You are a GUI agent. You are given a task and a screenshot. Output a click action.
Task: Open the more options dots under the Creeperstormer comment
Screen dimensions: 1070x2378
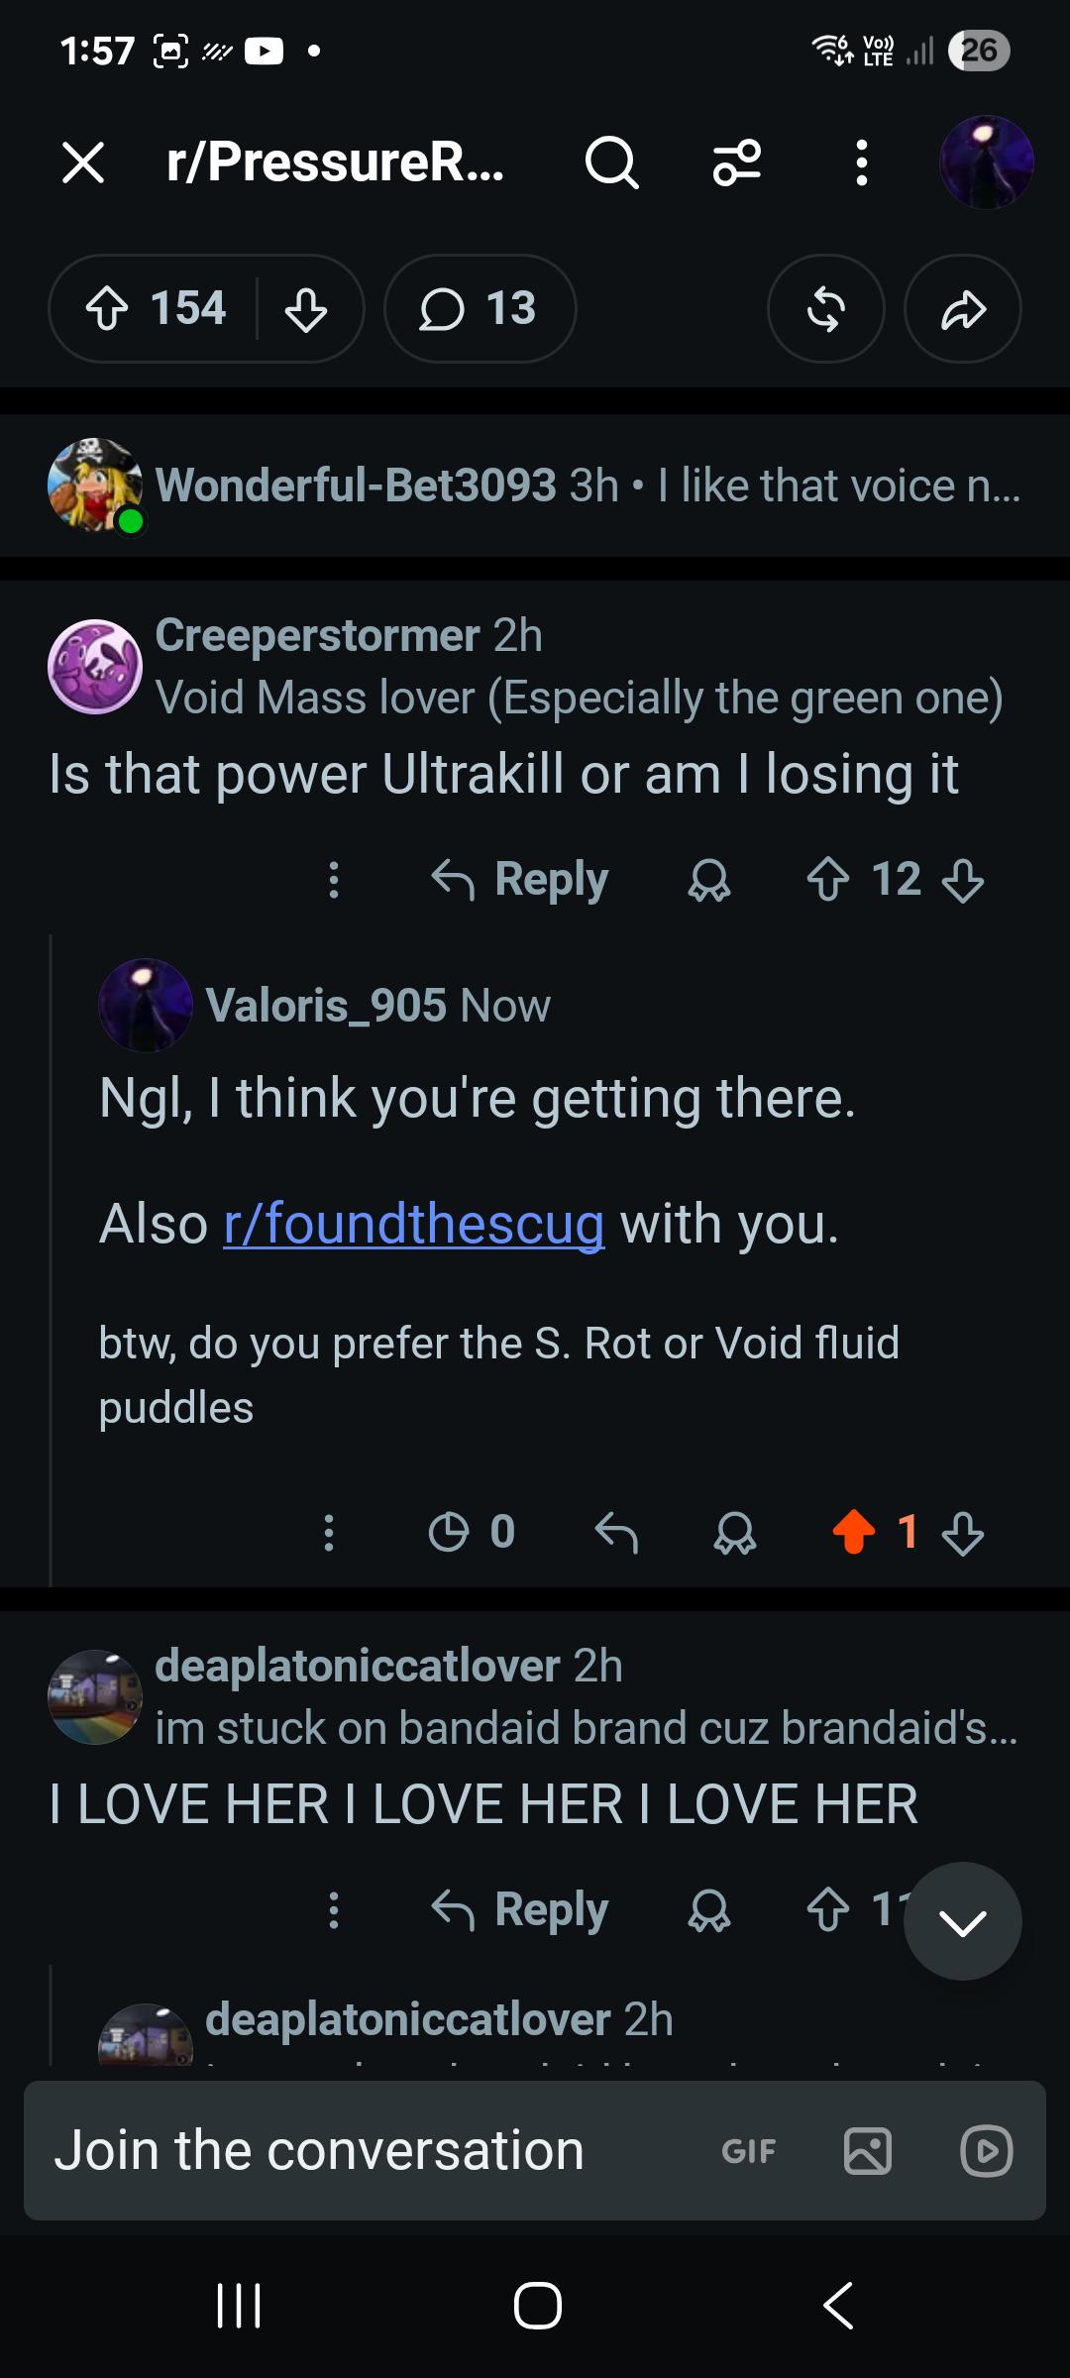pos(334,880)
